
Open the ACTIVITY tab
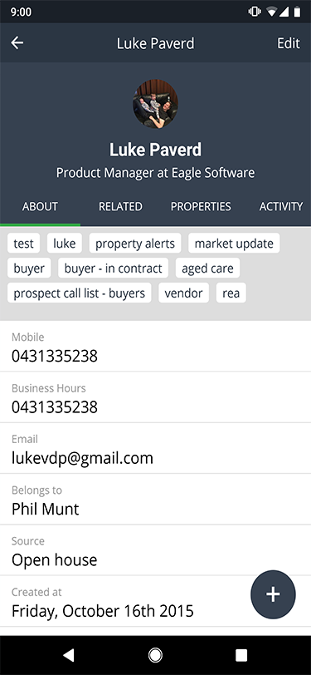pos(281,207)
